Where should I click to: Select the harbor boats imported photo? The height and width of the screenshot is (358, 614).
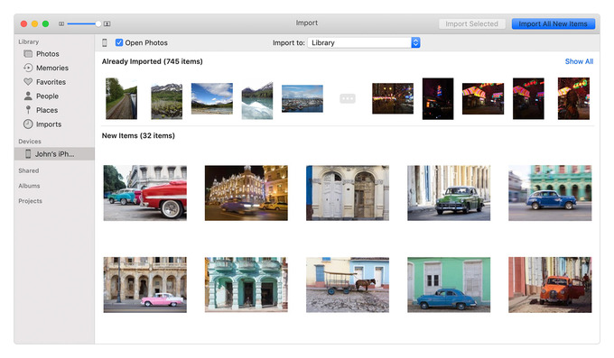click(x=302, y=98)
